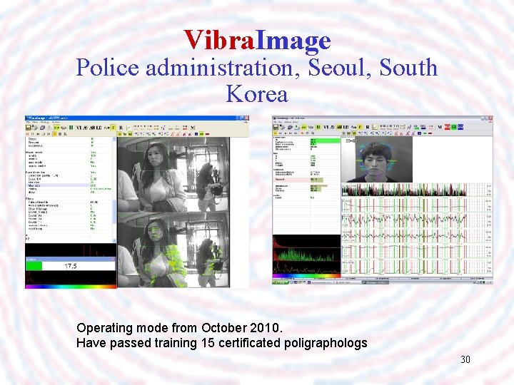
Task: Toggle the yellow F button in left window toolbar
Action: [114, 128]
